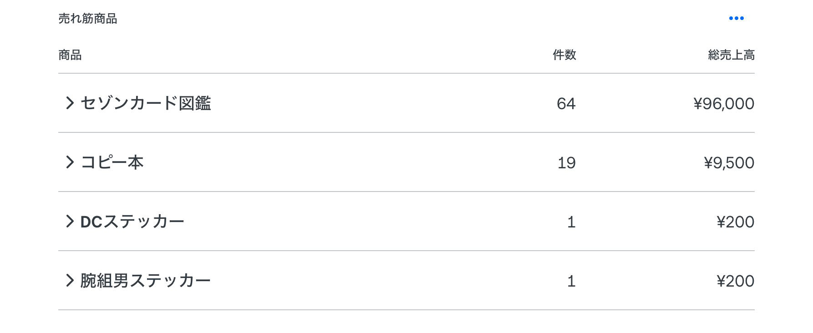
Task: Open the three-dot more options menu
Action: (736, 19)
